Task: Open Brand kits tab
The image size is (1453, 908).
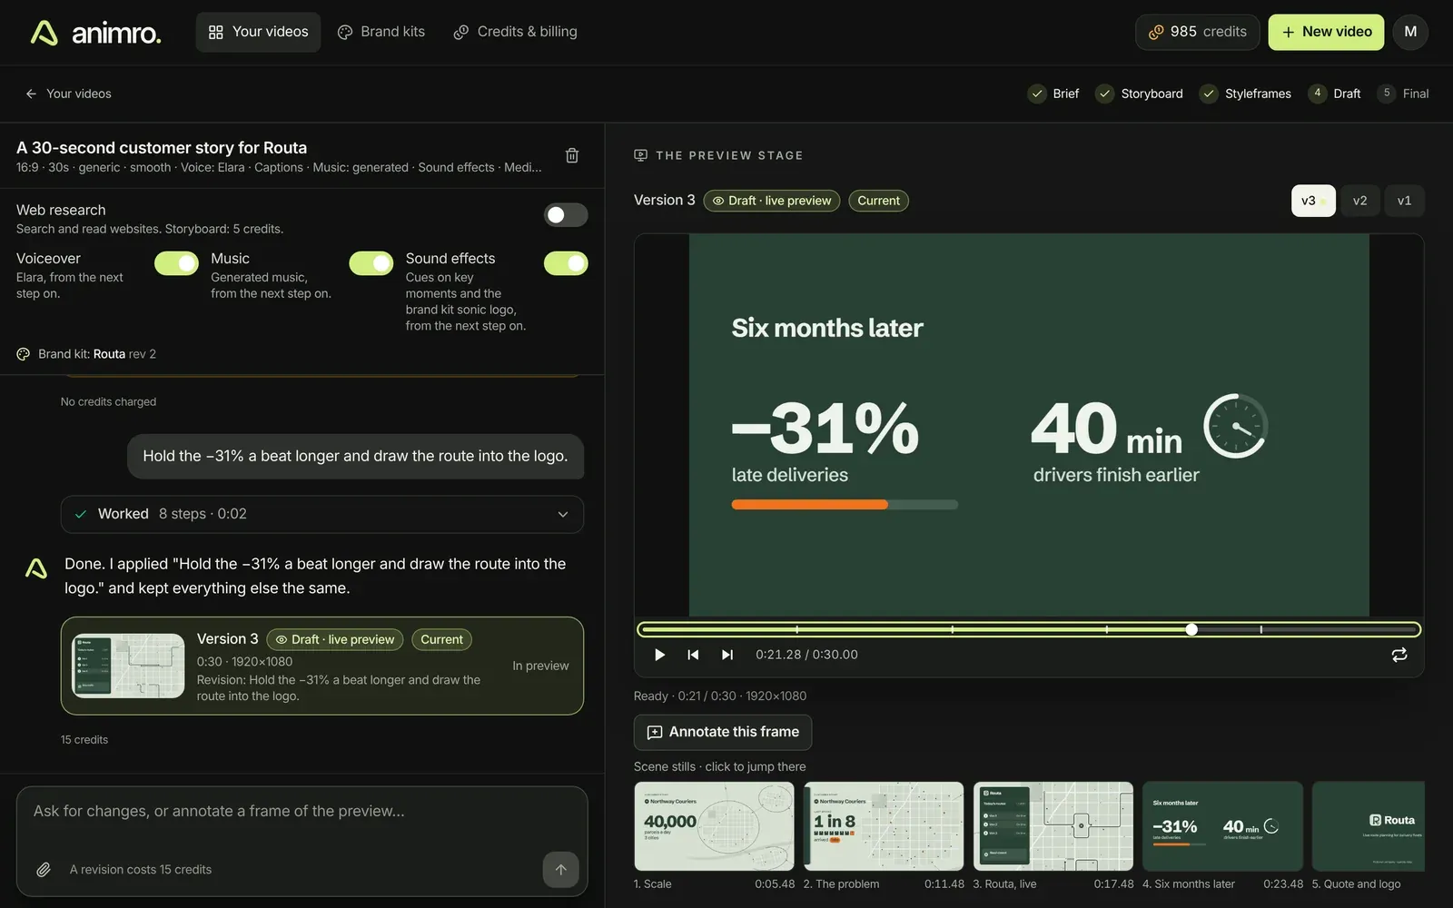Action: 381,32
